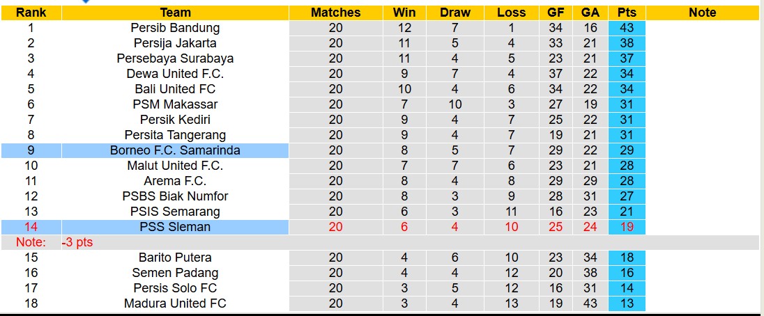The height and width of the screenshot is (316, 764).
Task: Open the Barito Putera team entry
Action: tap(175, 258)
